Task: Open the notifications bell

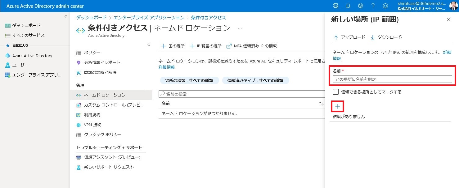Action: (x=348, y=6)
